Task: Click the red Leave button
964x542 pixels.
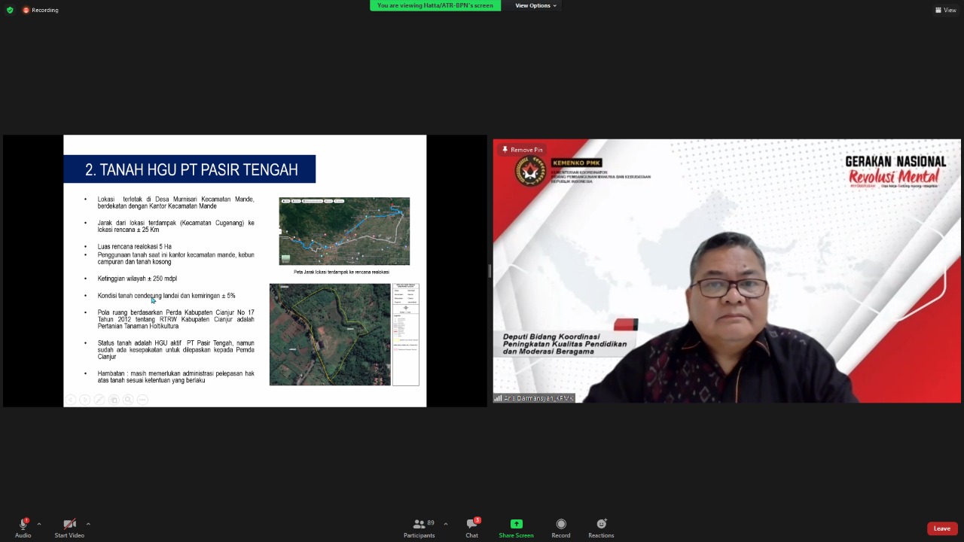Action: tap(941, 528)
